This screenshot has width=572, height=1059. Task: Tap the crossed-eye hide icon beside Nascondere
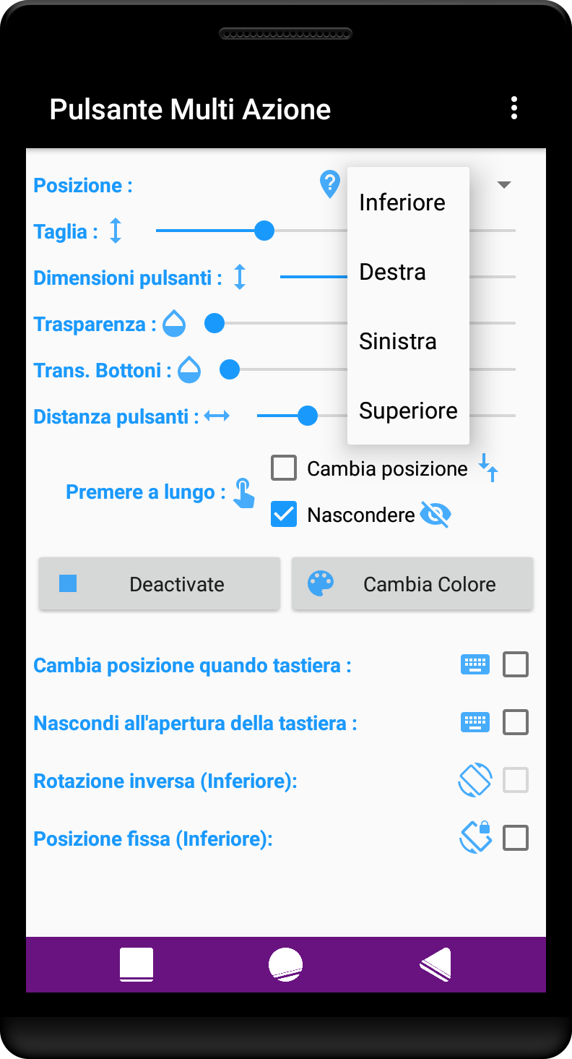point(435,515)
